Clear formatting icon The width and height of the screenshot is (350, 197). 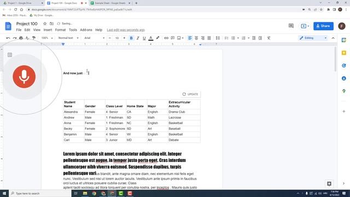(x=269, y=38)
